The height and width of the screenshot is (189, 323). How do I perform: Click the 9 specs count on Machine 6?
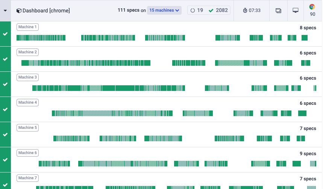(x=308, y=154)
